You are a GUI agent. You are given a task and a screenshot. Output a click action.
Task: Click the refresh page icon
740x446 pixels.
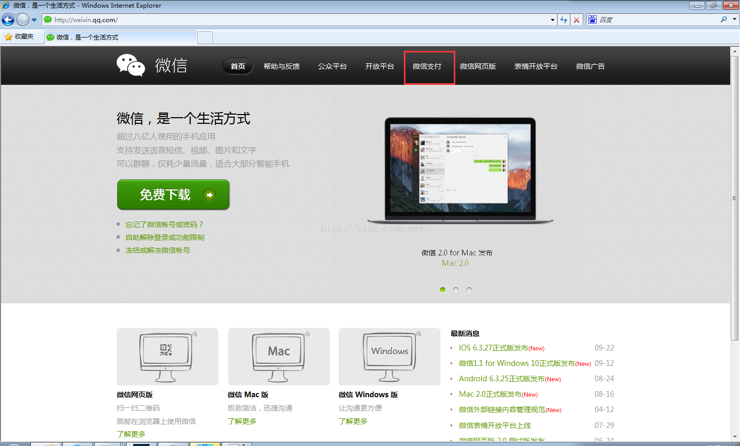click(564, 20)
